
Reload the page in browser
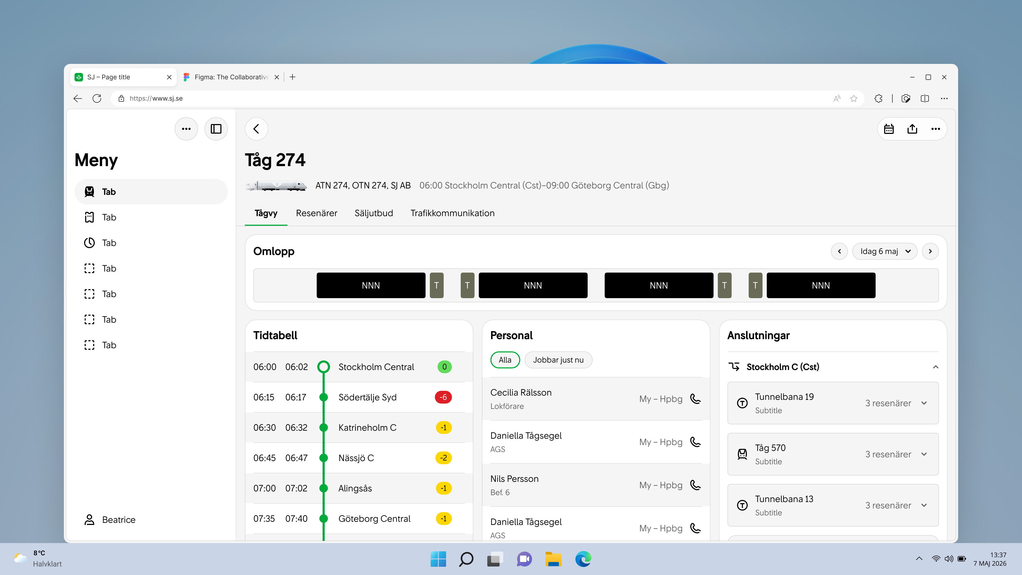pos(97,98)
